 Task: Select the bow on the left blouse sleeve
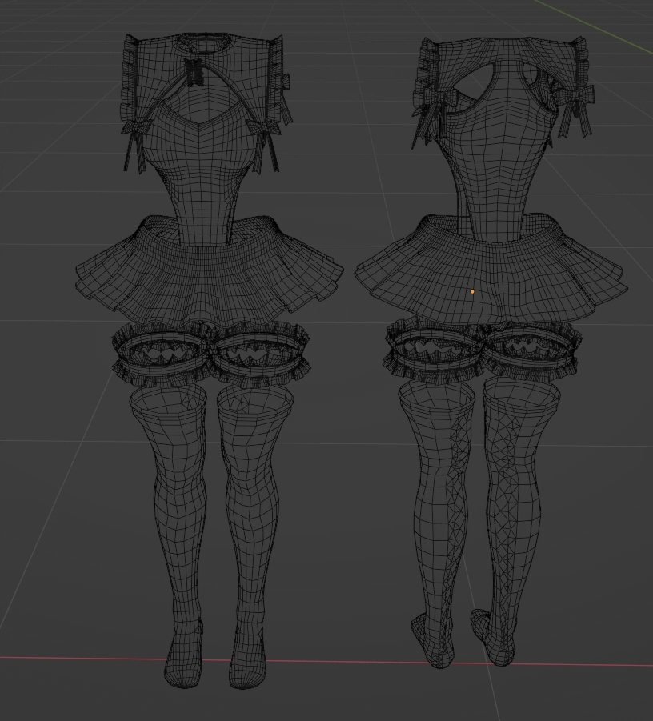pyautogui.click(x=134, y=128)
